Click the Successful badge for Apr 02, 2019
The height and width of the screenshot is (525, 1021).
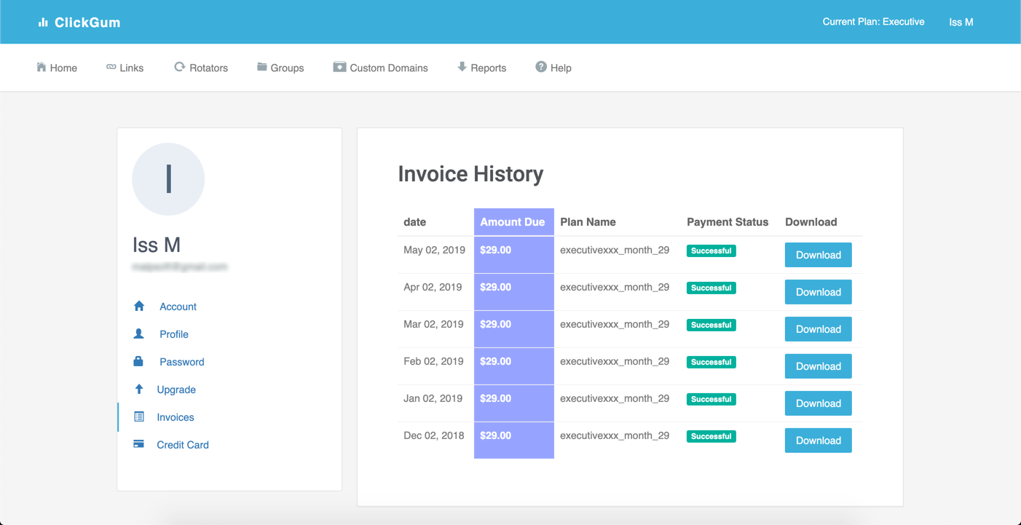(x=711, y=288)
